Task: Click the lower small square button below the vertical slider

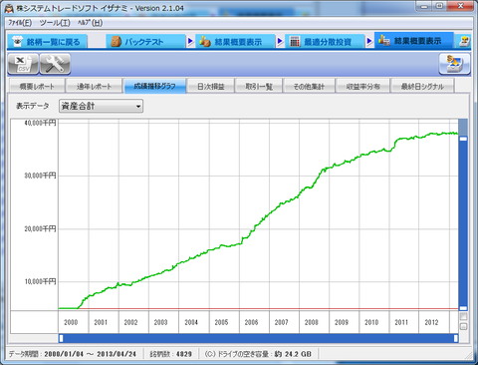Action: point(463,326)
